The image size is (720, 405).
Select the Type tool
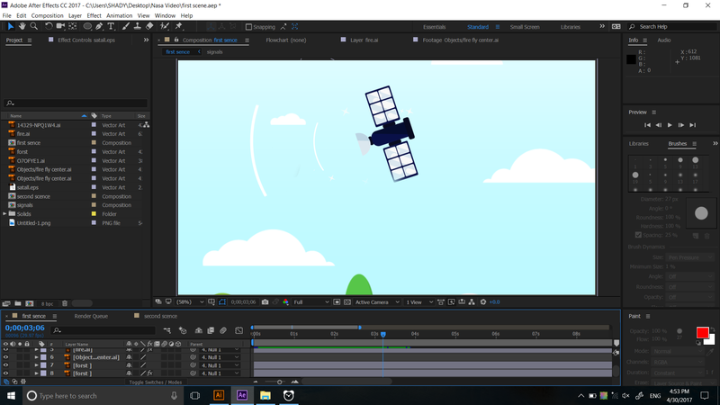[111, 26]
